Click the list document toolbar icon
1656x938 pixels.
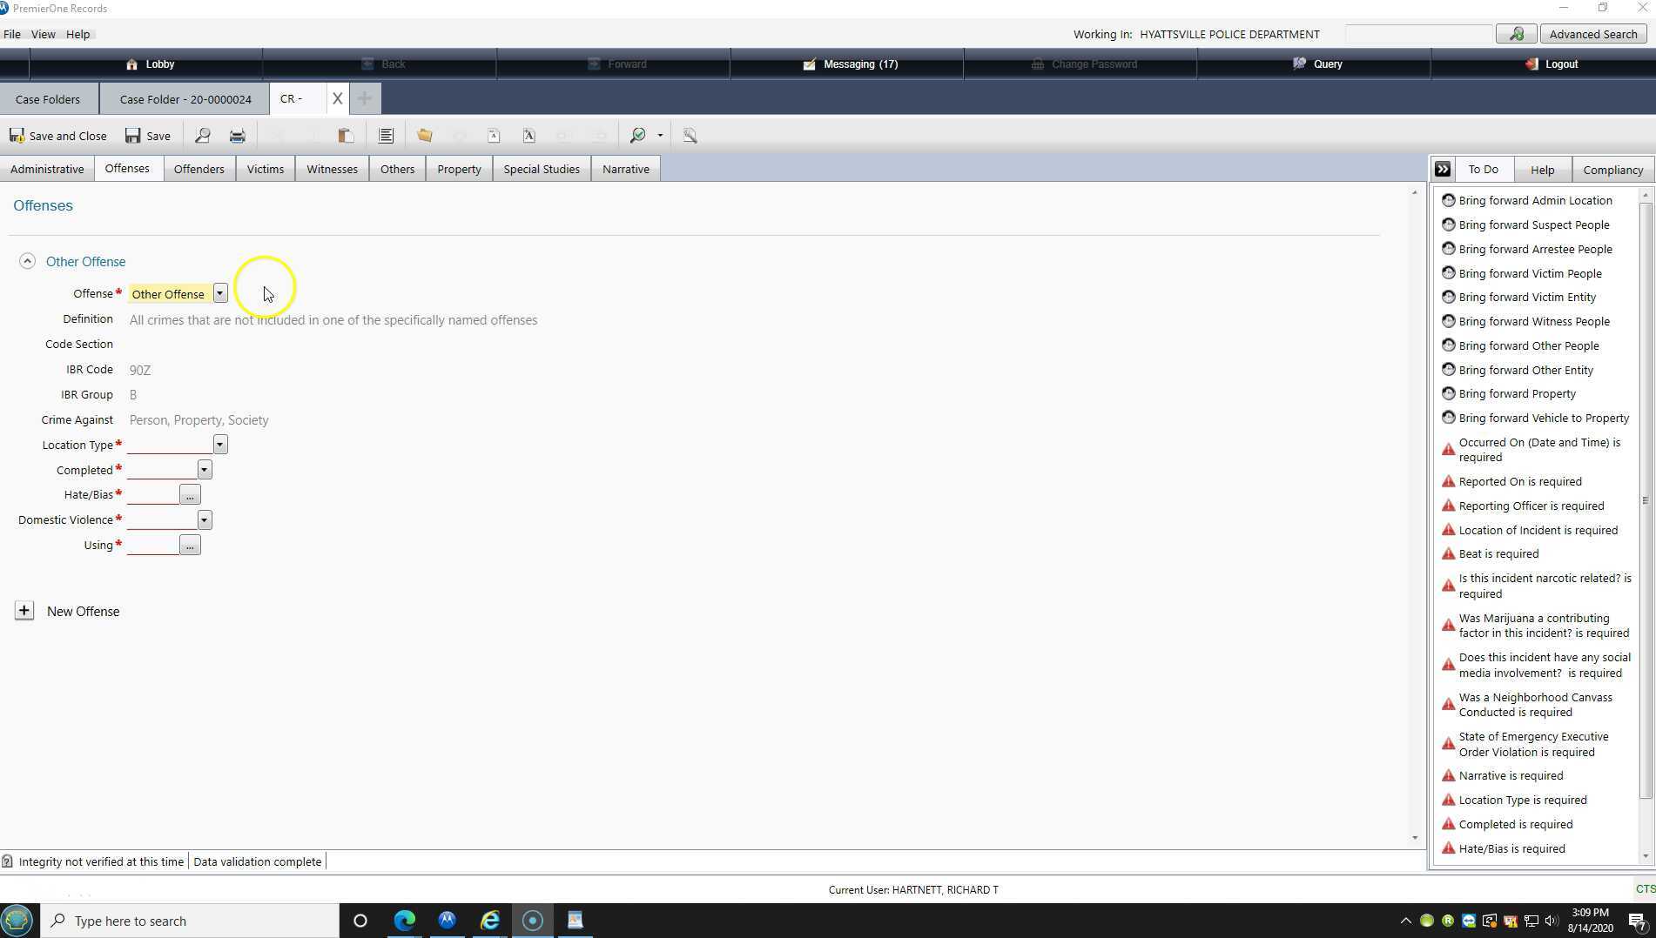[x=386, y=136]
